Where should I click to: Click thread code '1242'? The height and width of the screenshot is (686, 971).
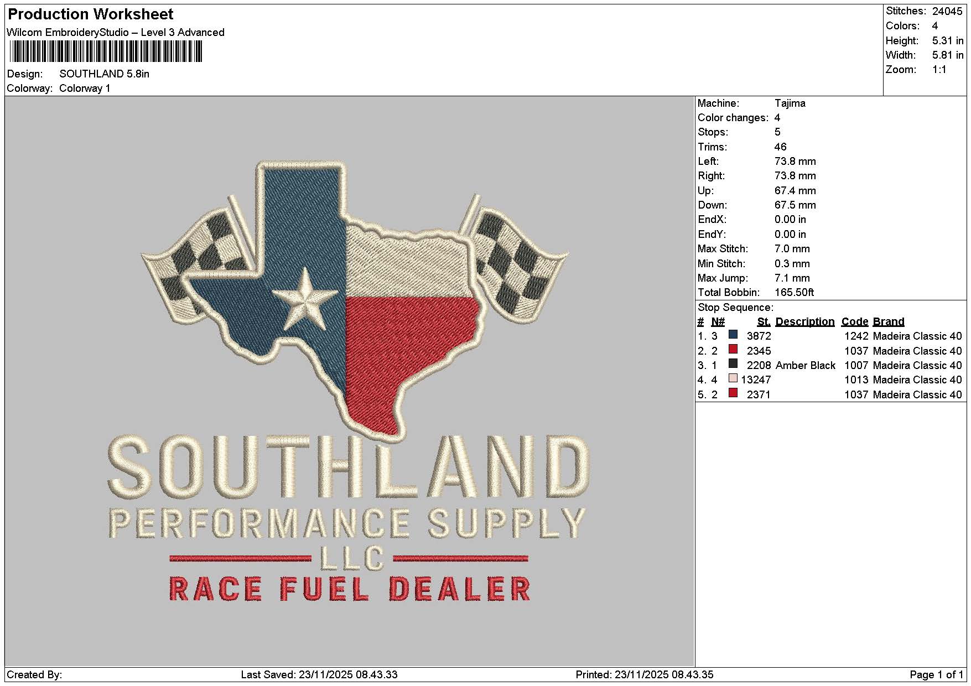[x=856, y=336]
